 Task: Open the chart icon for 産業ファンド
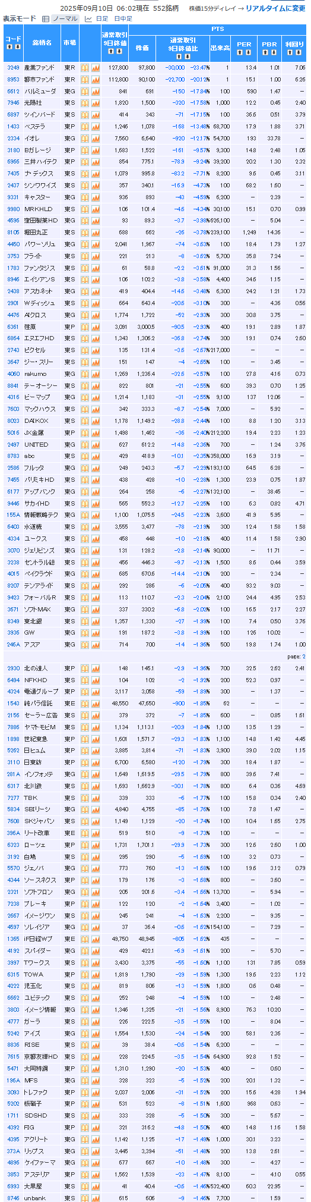point(96,68)
